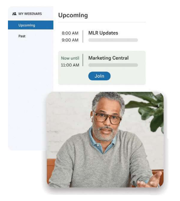Click the divider line beside MLR Updates
Viewport: 180px width, 201px height.
click(x=83, y=36)
